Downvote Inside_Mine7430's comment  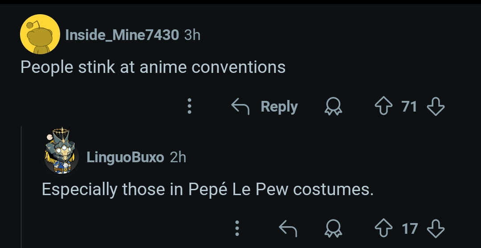[435, 107]
